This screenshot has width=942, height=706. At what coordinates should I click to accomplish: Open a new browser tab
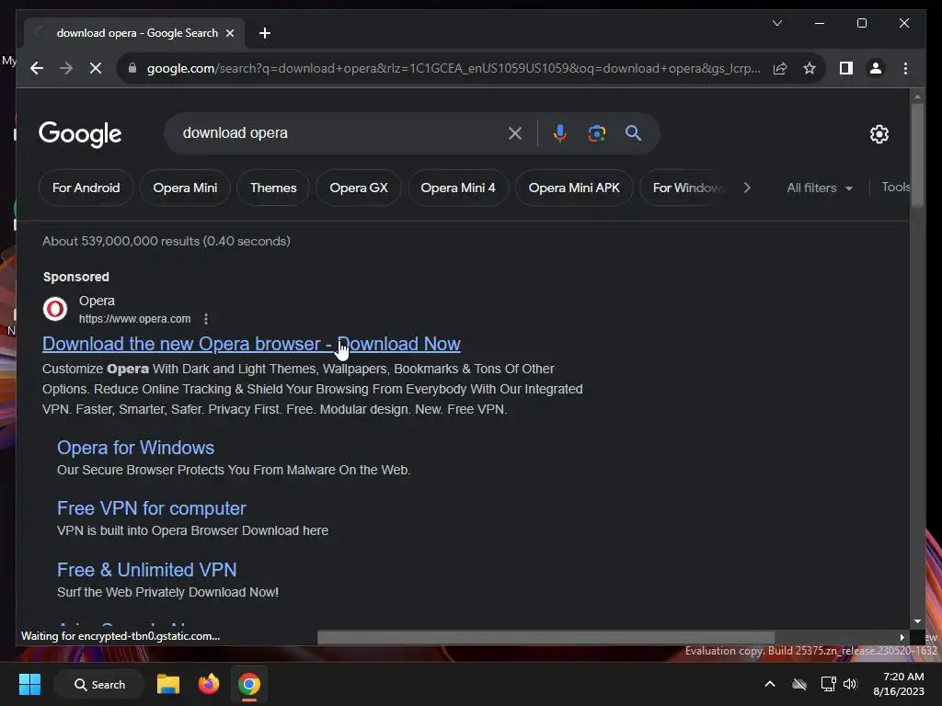264,33
